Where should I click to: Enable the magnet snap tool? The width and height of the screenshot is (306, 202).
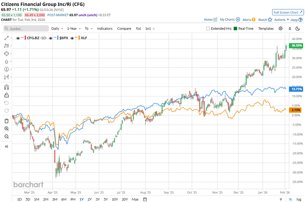coord(6,87)
